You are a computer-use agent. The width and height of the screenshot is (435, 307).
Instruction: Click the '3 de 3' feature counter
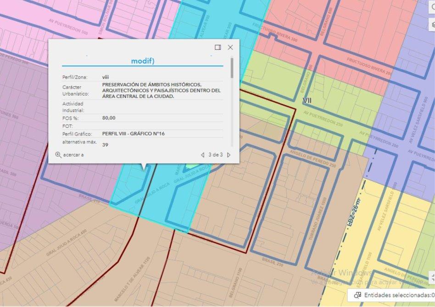[216, 155]
